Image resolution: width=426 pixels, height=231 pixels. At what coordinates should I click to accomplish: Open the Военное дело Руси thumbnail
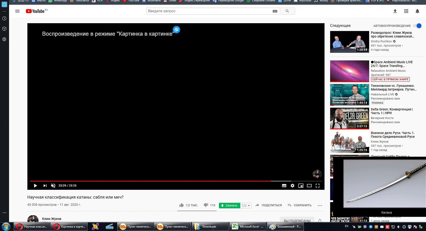pos(350,142)
